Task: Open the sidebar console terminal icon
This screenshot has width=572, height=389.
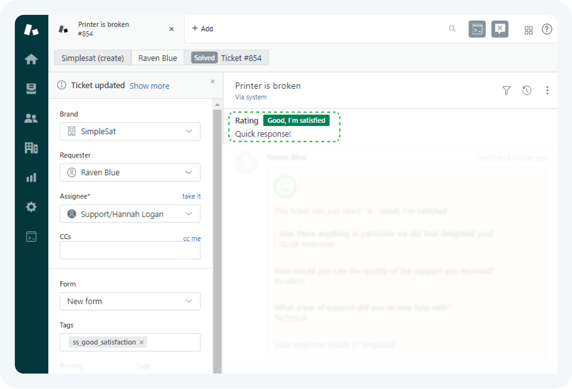Action: (31, 236)
